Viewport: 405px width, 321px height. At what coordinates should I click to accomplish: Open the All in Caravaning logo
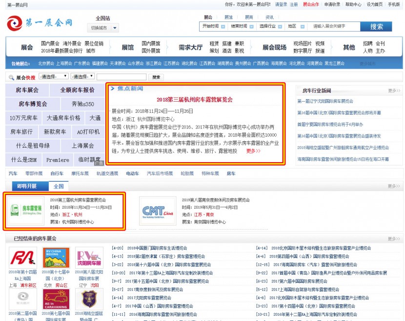(x=56, y=299)
